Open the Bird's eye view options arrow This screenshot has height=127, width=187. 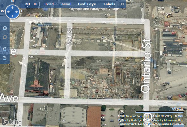(x=87, y=7)
